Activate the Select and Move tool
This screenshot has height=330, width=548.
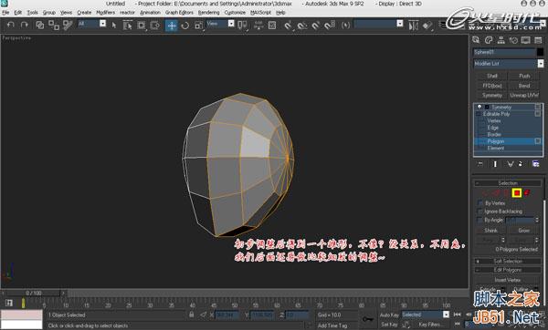coord(172,26)
